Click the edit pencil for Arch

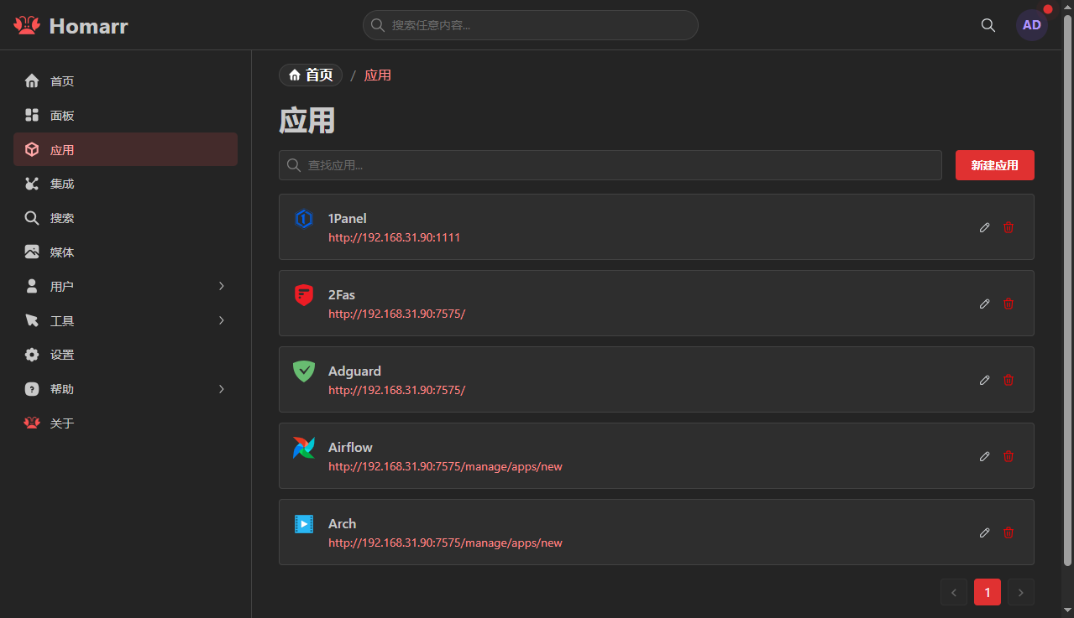985,532
